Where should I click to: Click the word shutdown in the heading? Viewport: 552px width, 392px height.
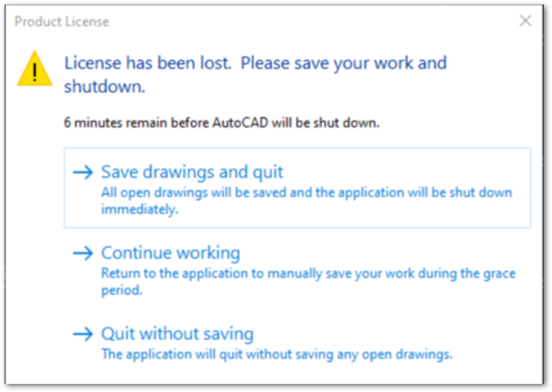pyautogui.click(x=104, y=88)
